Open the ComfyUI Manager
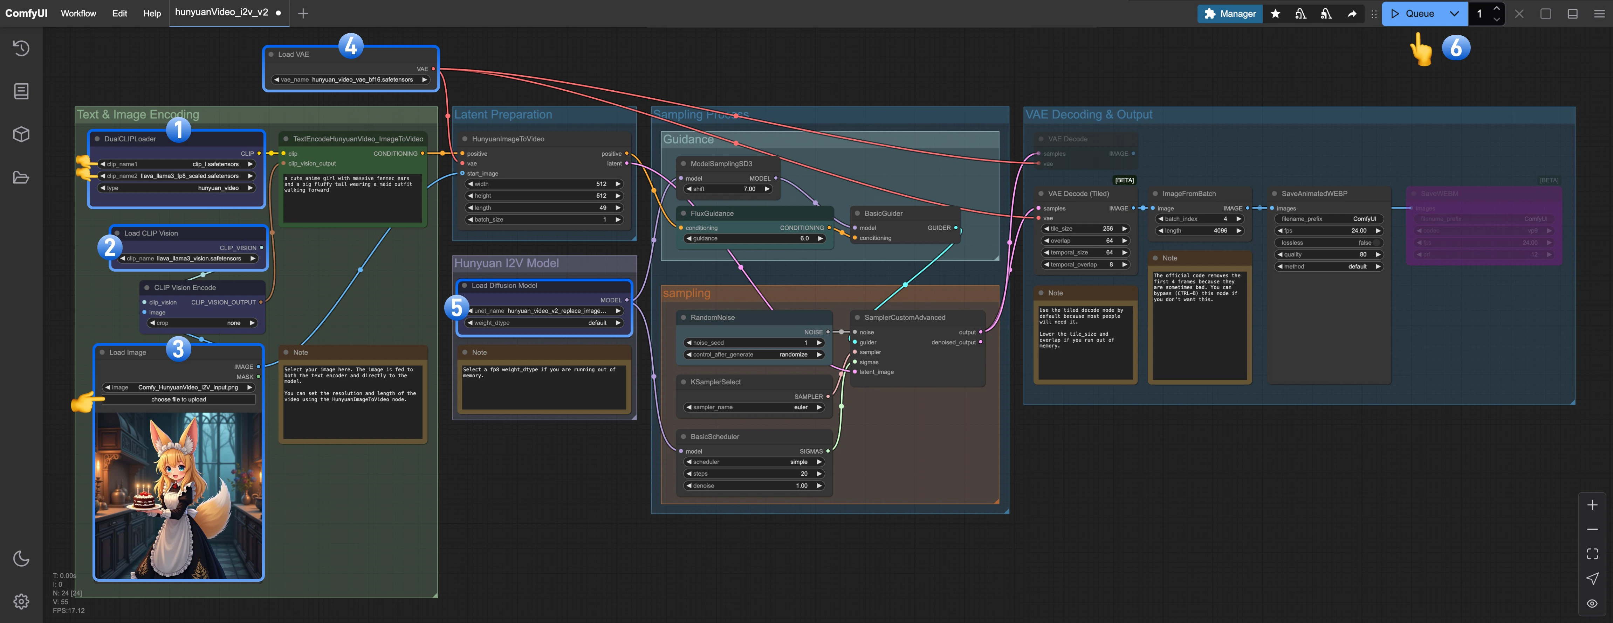 (1229, 13)
